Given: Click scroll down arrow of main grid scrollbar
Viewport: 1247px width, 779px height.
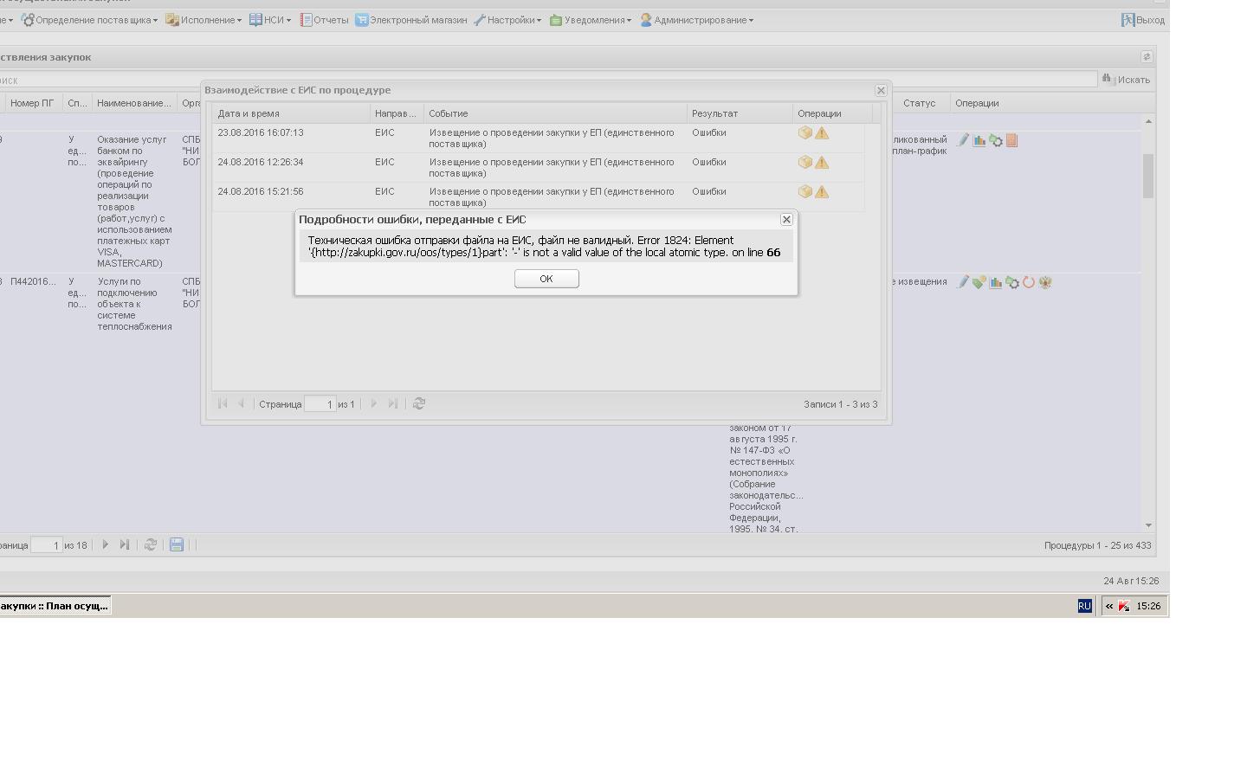Looking at the screenshot, I should 1148,525.
